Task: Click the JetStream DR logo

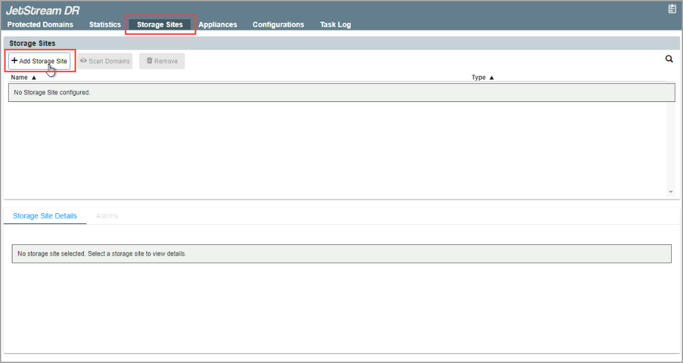Action: [x=43, y=11]
